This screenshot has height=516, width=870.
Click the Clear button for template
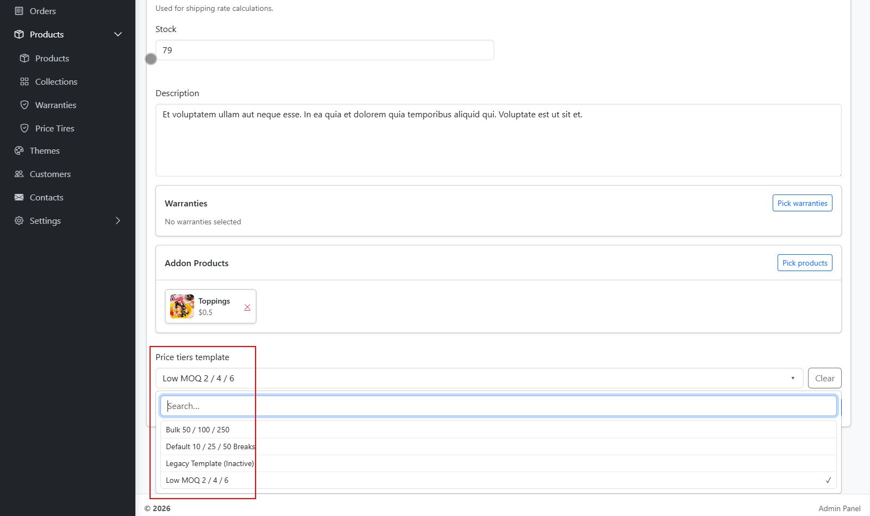tap(824, 378)
